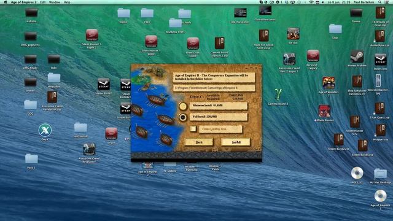This screenshot has height=221, width=393.
Task: Select the Logs folder on the desktop
Action: click(x=335, y=29)
